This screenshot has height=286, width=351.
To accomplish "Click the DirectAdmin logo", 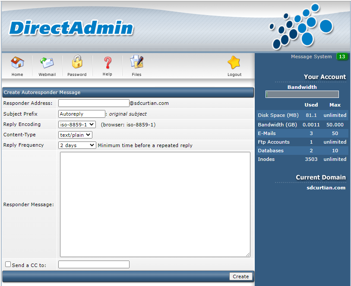I will [x=71, y=28].
